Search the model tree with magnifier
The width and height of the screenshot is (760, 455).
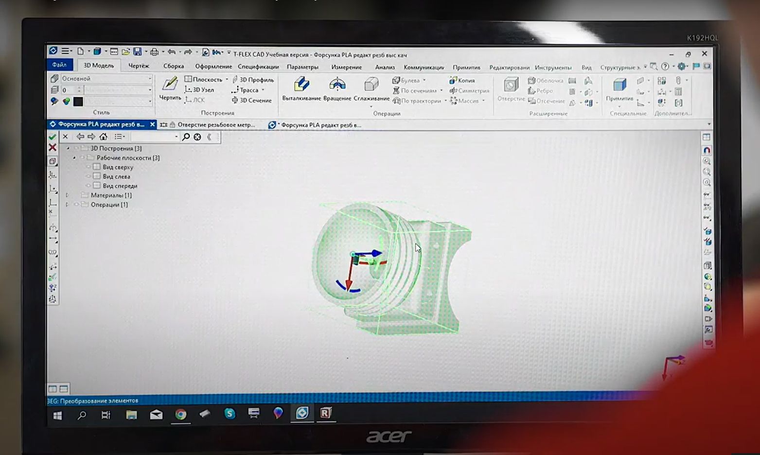tap(186, 137)
